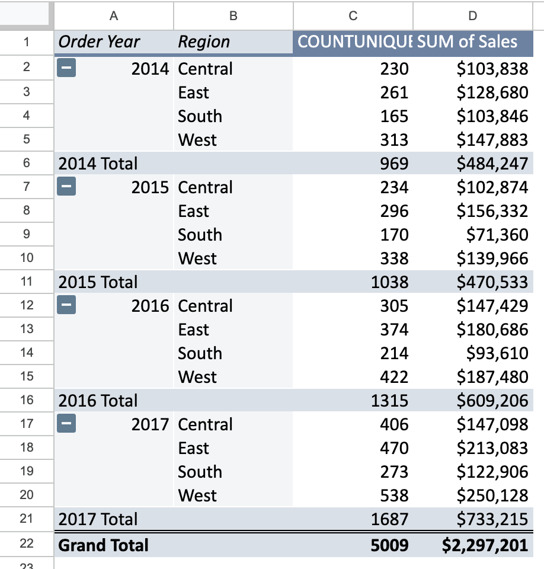This screenshot has height=569, width=544.
Task: Click the 2015 Total count 1038
Action: [x=389, y=282]
